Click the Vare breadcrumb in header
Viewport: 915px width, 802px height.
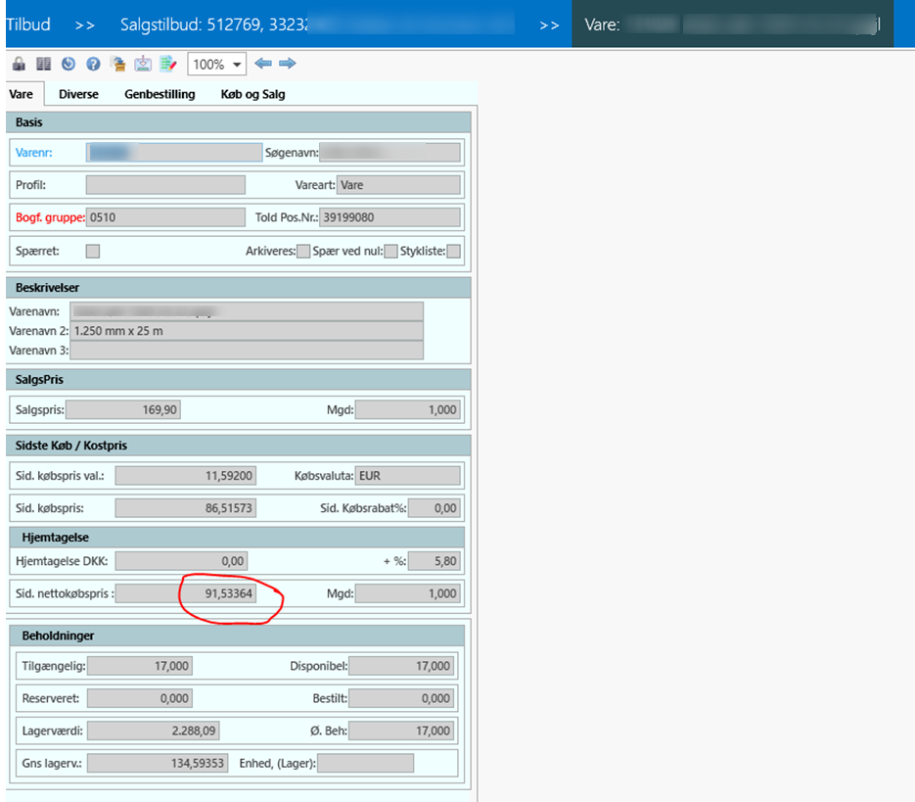732,24
